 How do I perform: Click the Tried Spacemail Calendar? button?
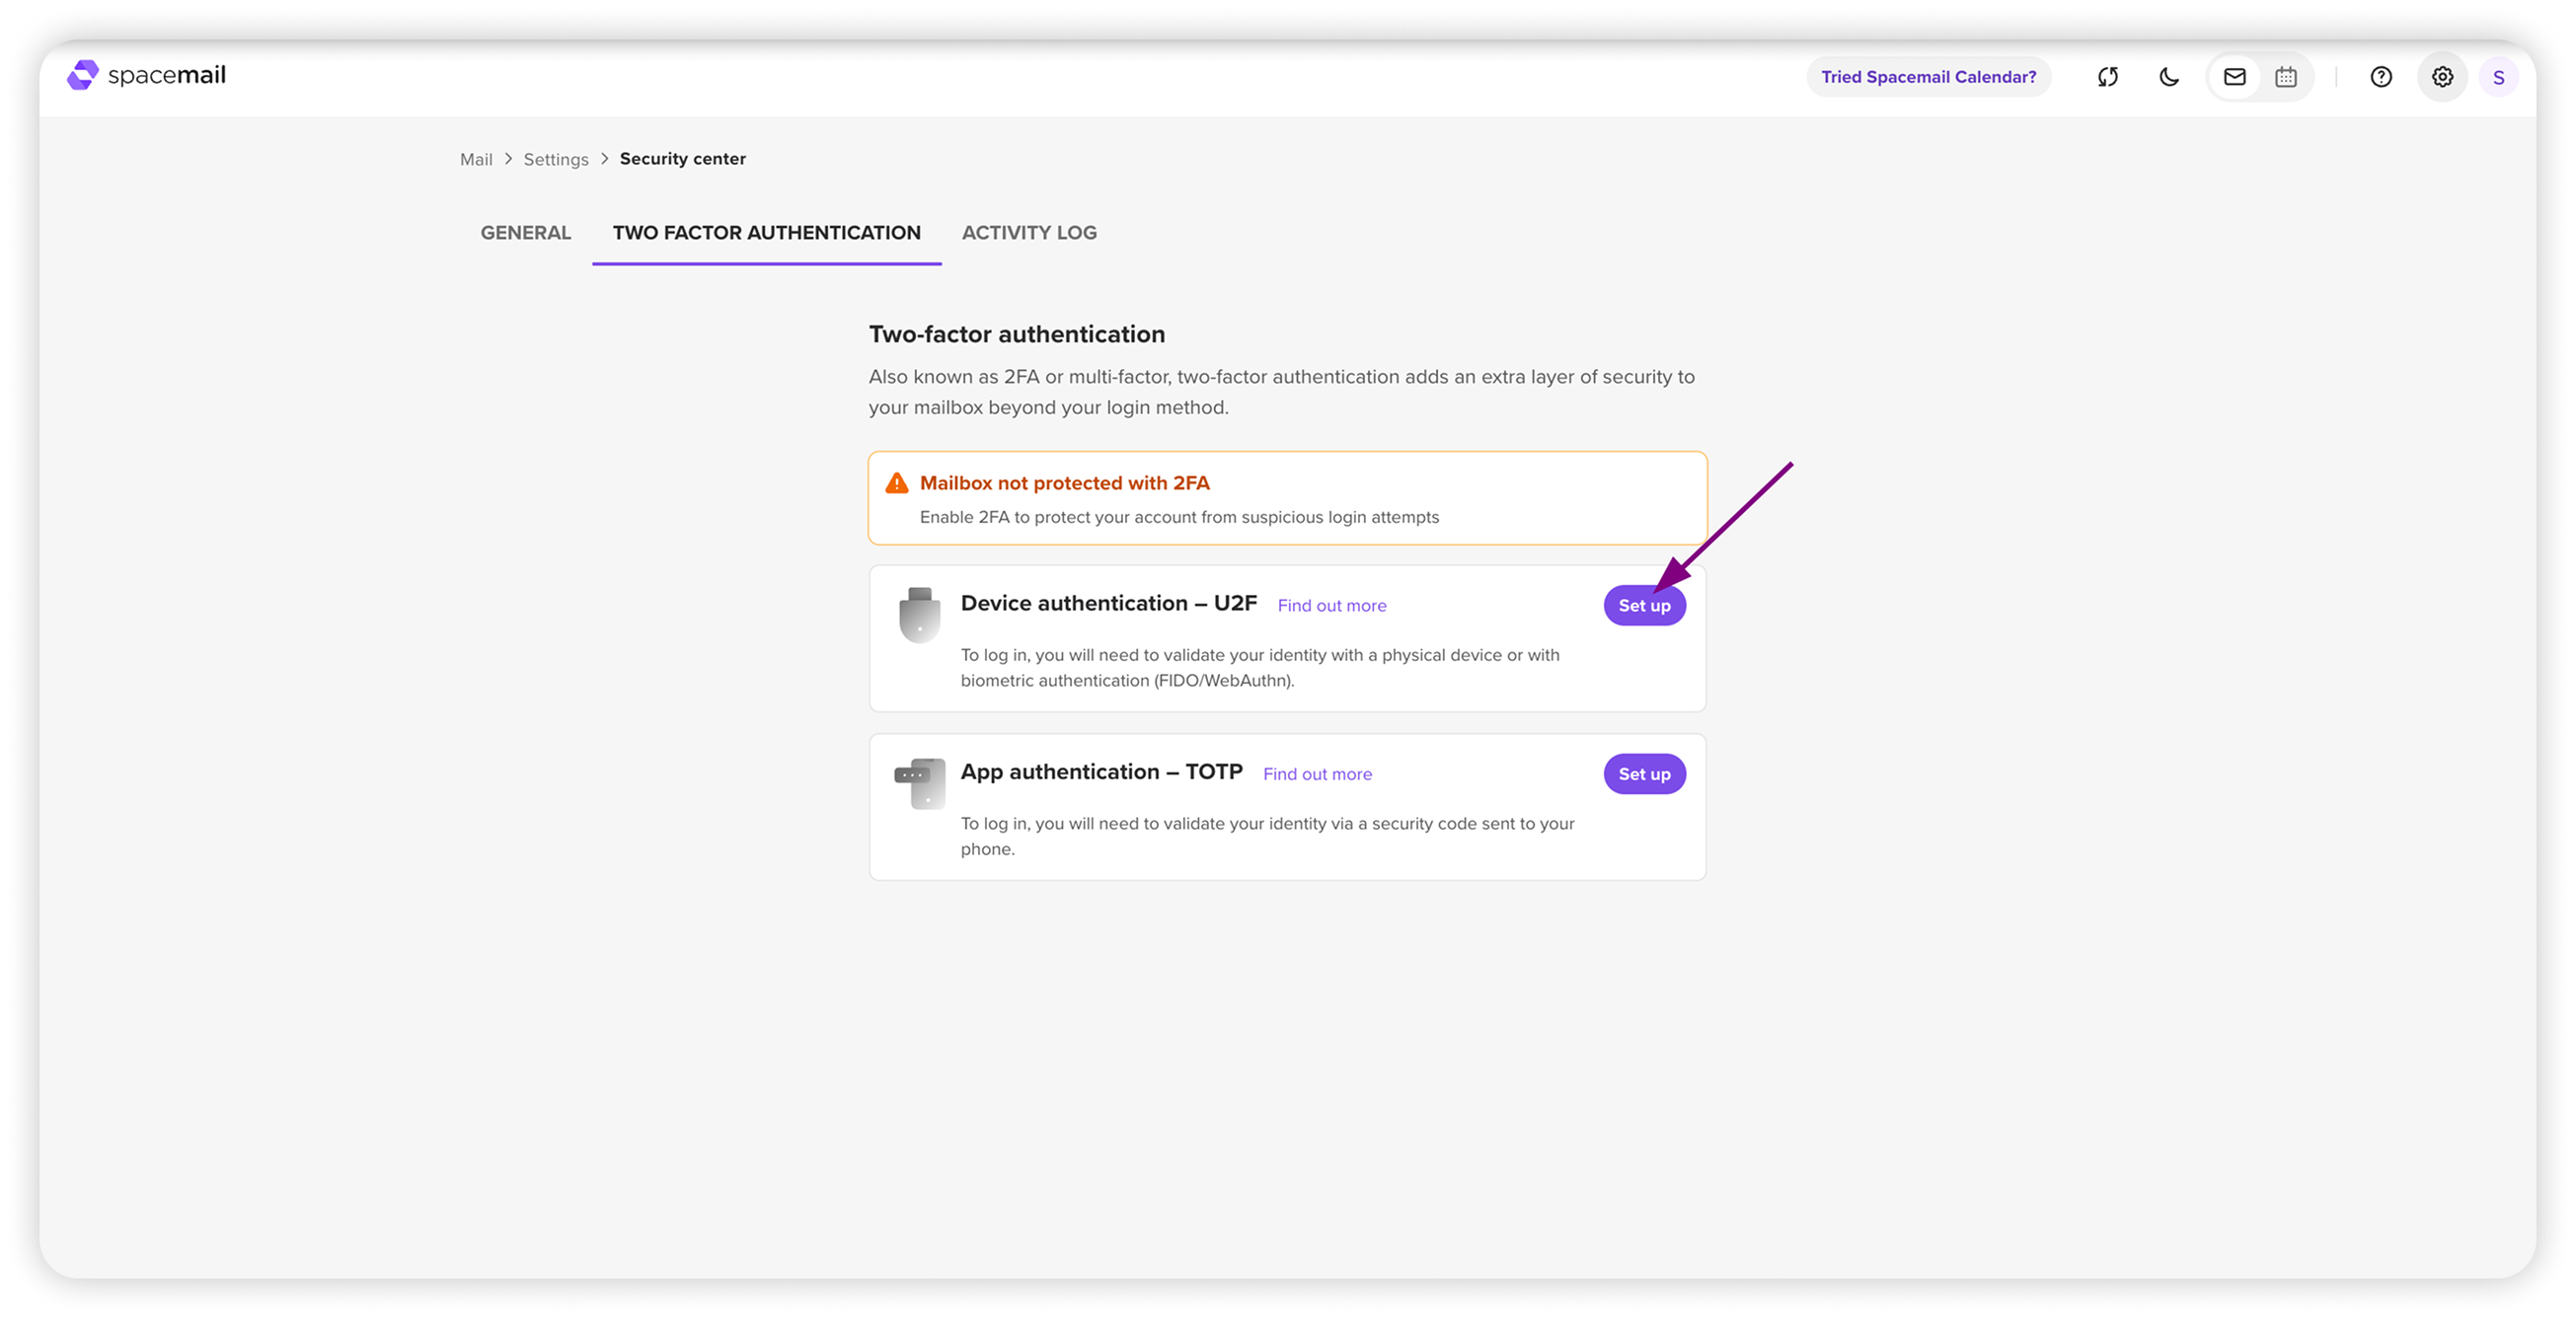[1928, 77]
